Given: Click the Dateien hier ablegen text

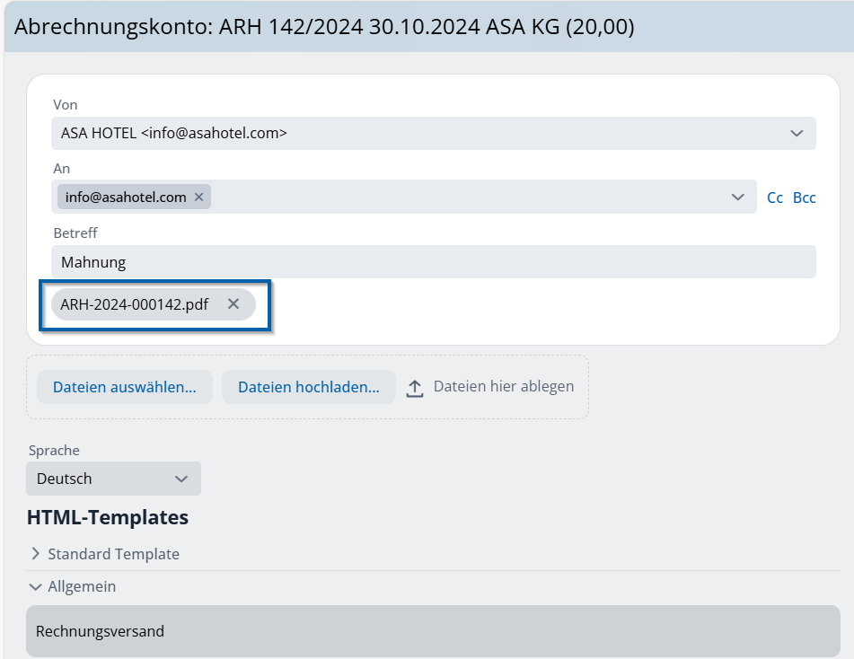Looking at the screenshot, I should tap(503, 387).
